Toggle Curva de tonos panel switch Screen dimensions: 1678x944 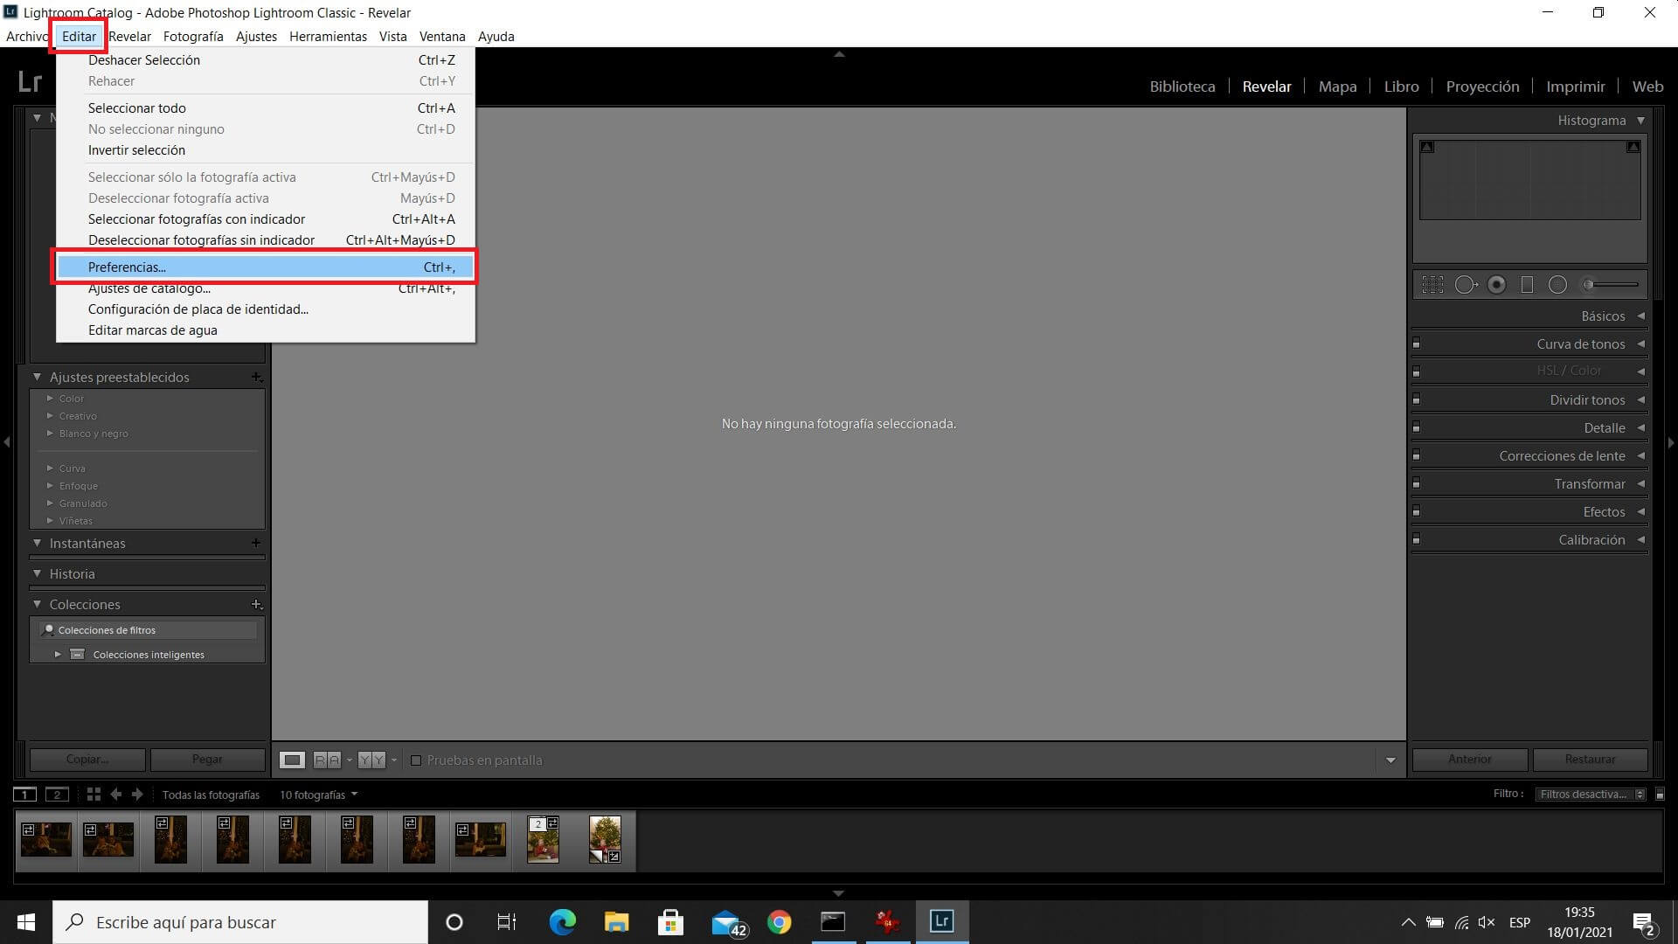click(x=1416, y=344)
